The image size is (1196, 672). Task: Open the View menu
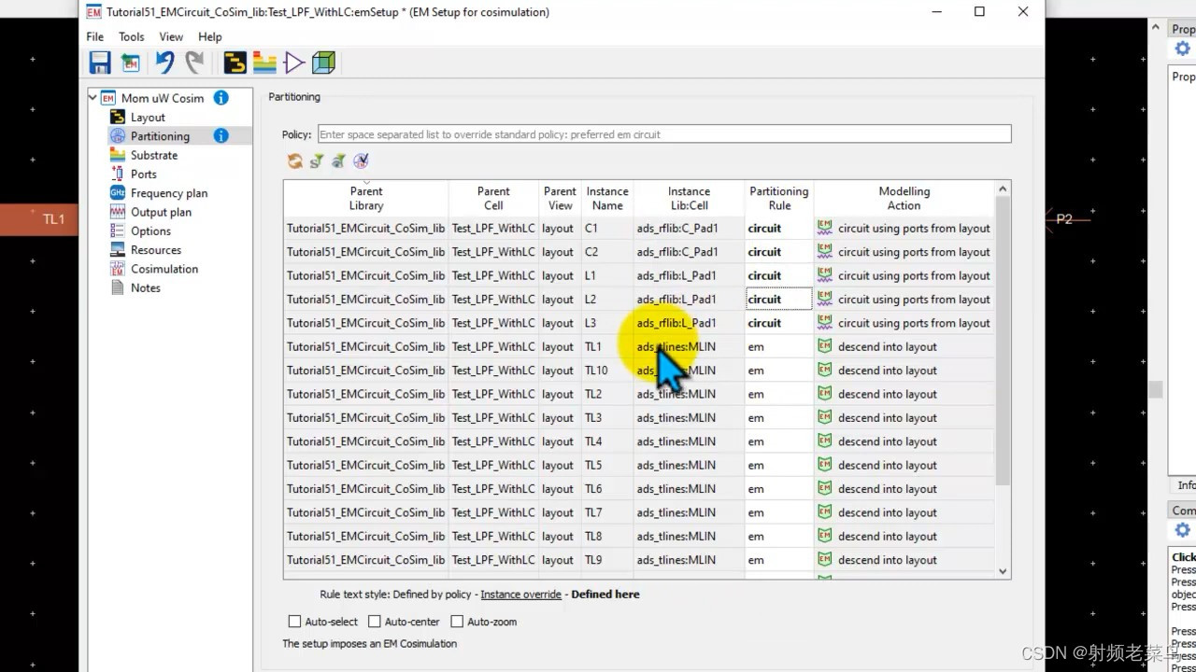click(171, 36)
